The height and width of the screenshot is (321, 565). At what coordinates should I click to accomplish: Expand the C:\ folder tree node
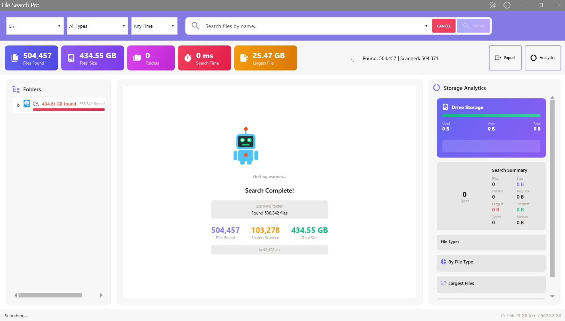[18, 105]
